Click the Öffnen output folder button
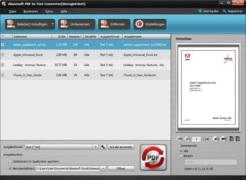This screenshot has height=180, width=246. (x=121, y=169)
